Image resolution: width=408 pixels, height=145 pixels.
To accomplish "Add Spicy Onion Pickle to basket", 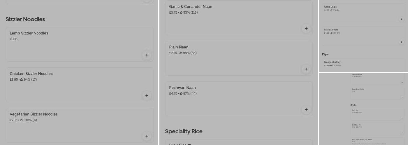I will point(402,97).
